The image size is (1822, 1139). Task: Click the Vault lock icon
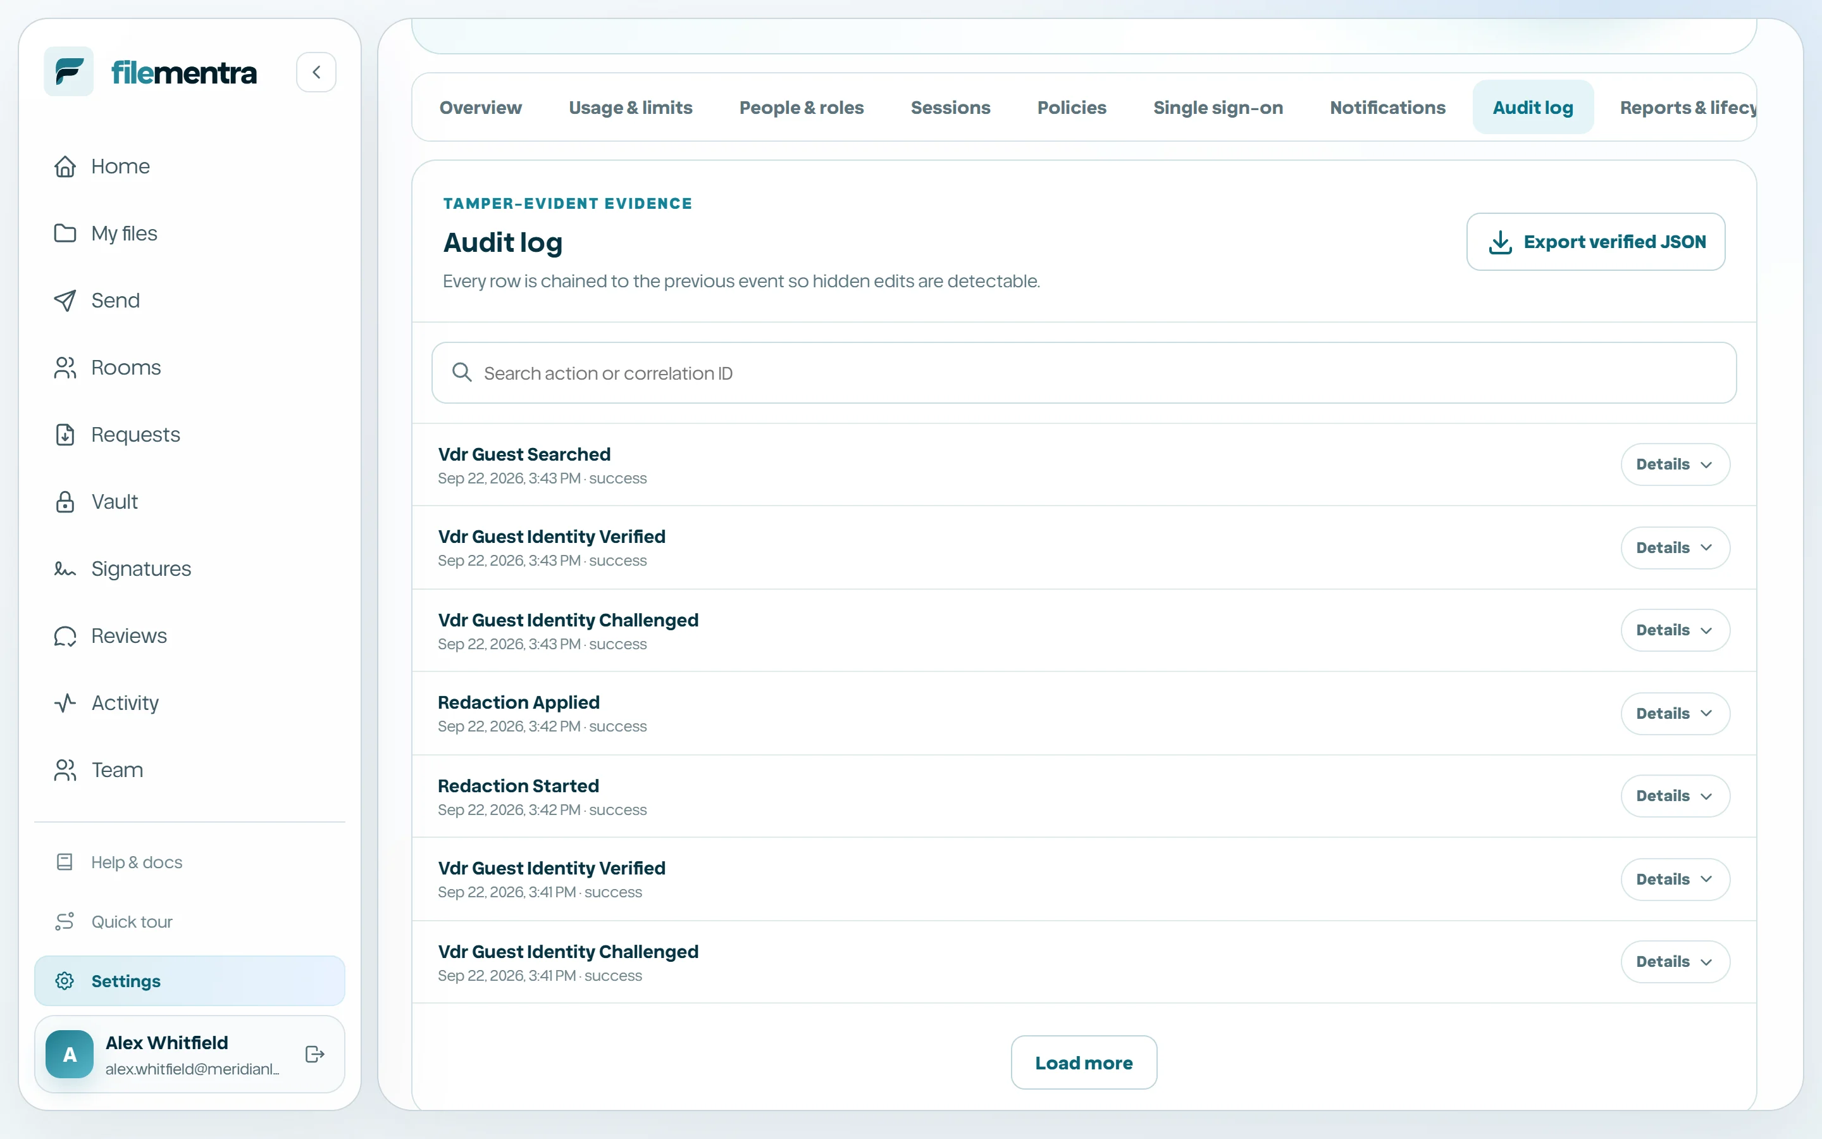pos(65,502)
